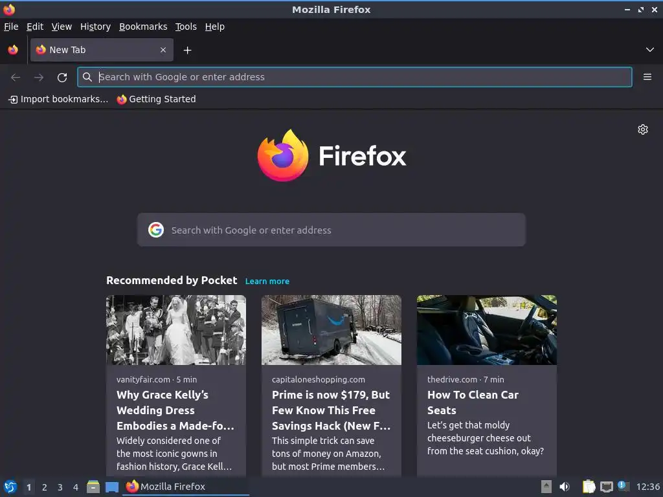The image size is (663, 497).
Task: Follow the Learn more Pocket link
Action: 267,282
